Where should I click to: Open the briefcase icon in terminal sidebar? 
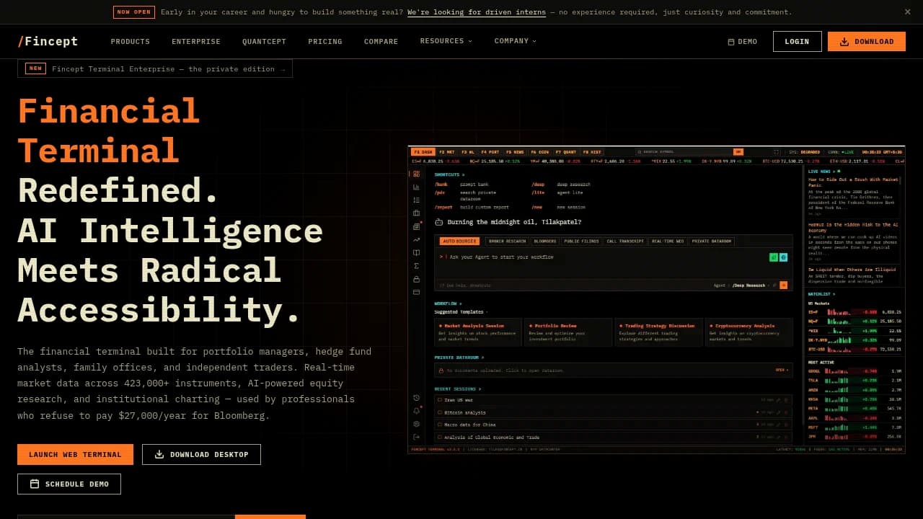click(416, 213)
